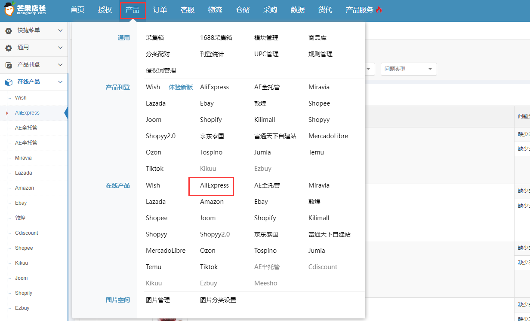Click the 通用 gear icon in sidebar
The width and height of the screenshot is (530, 321).
[9, 48]
